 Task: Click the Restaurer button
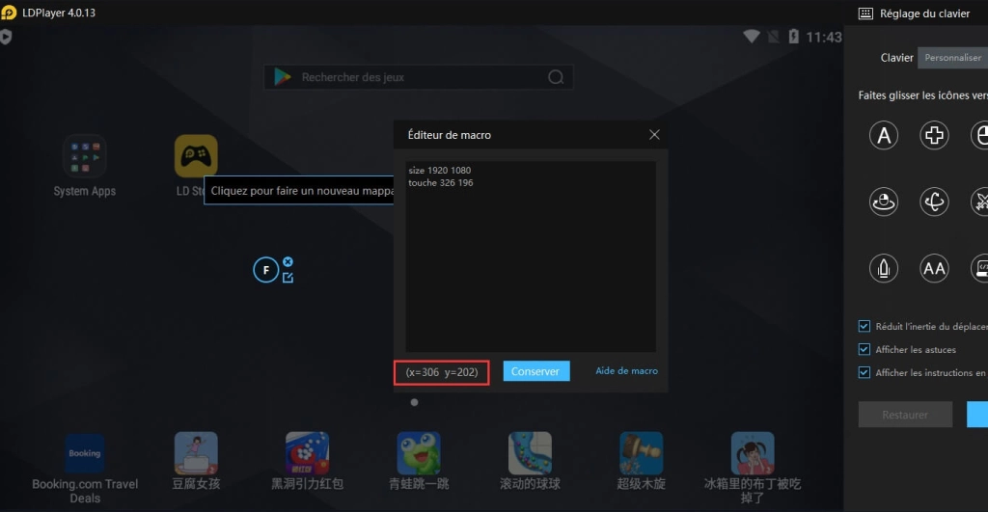(905, 415)
